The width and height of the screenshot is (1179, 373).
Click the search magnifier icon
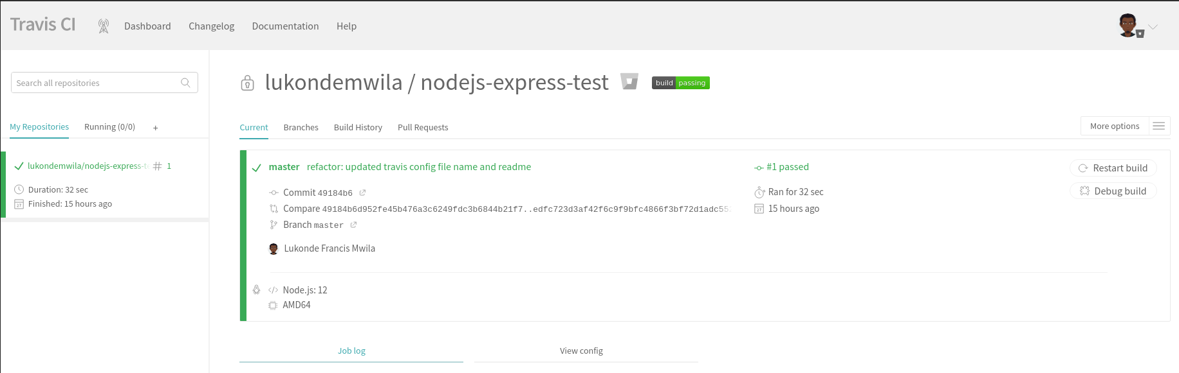click(185, 83)
